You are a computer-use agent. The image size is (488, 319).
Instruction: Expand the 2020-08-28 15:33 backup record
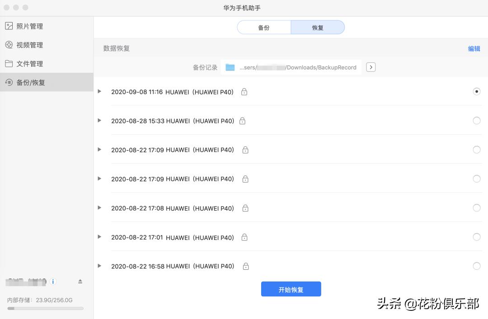(x=99, y=120)
